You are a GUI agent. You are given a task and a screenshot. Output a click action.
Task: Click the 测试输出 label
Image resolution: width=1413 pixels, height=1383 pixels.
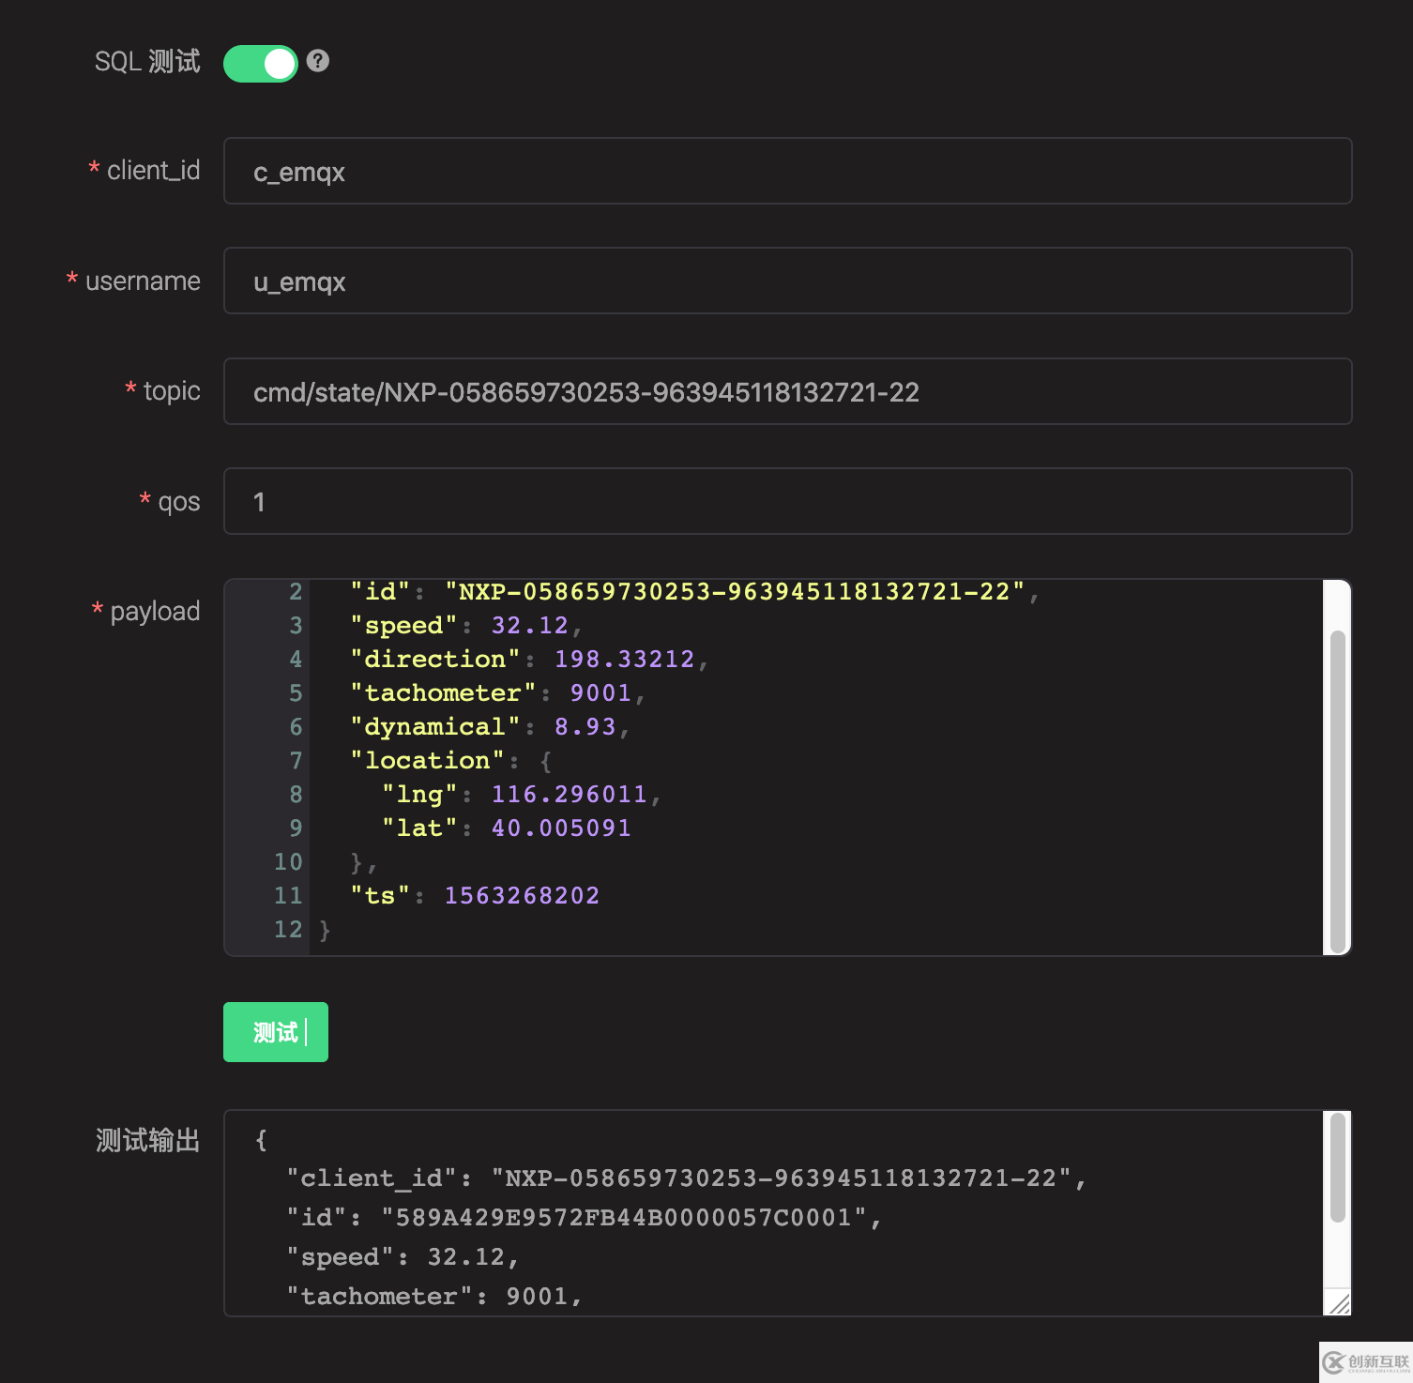[x=147, y=1140]
